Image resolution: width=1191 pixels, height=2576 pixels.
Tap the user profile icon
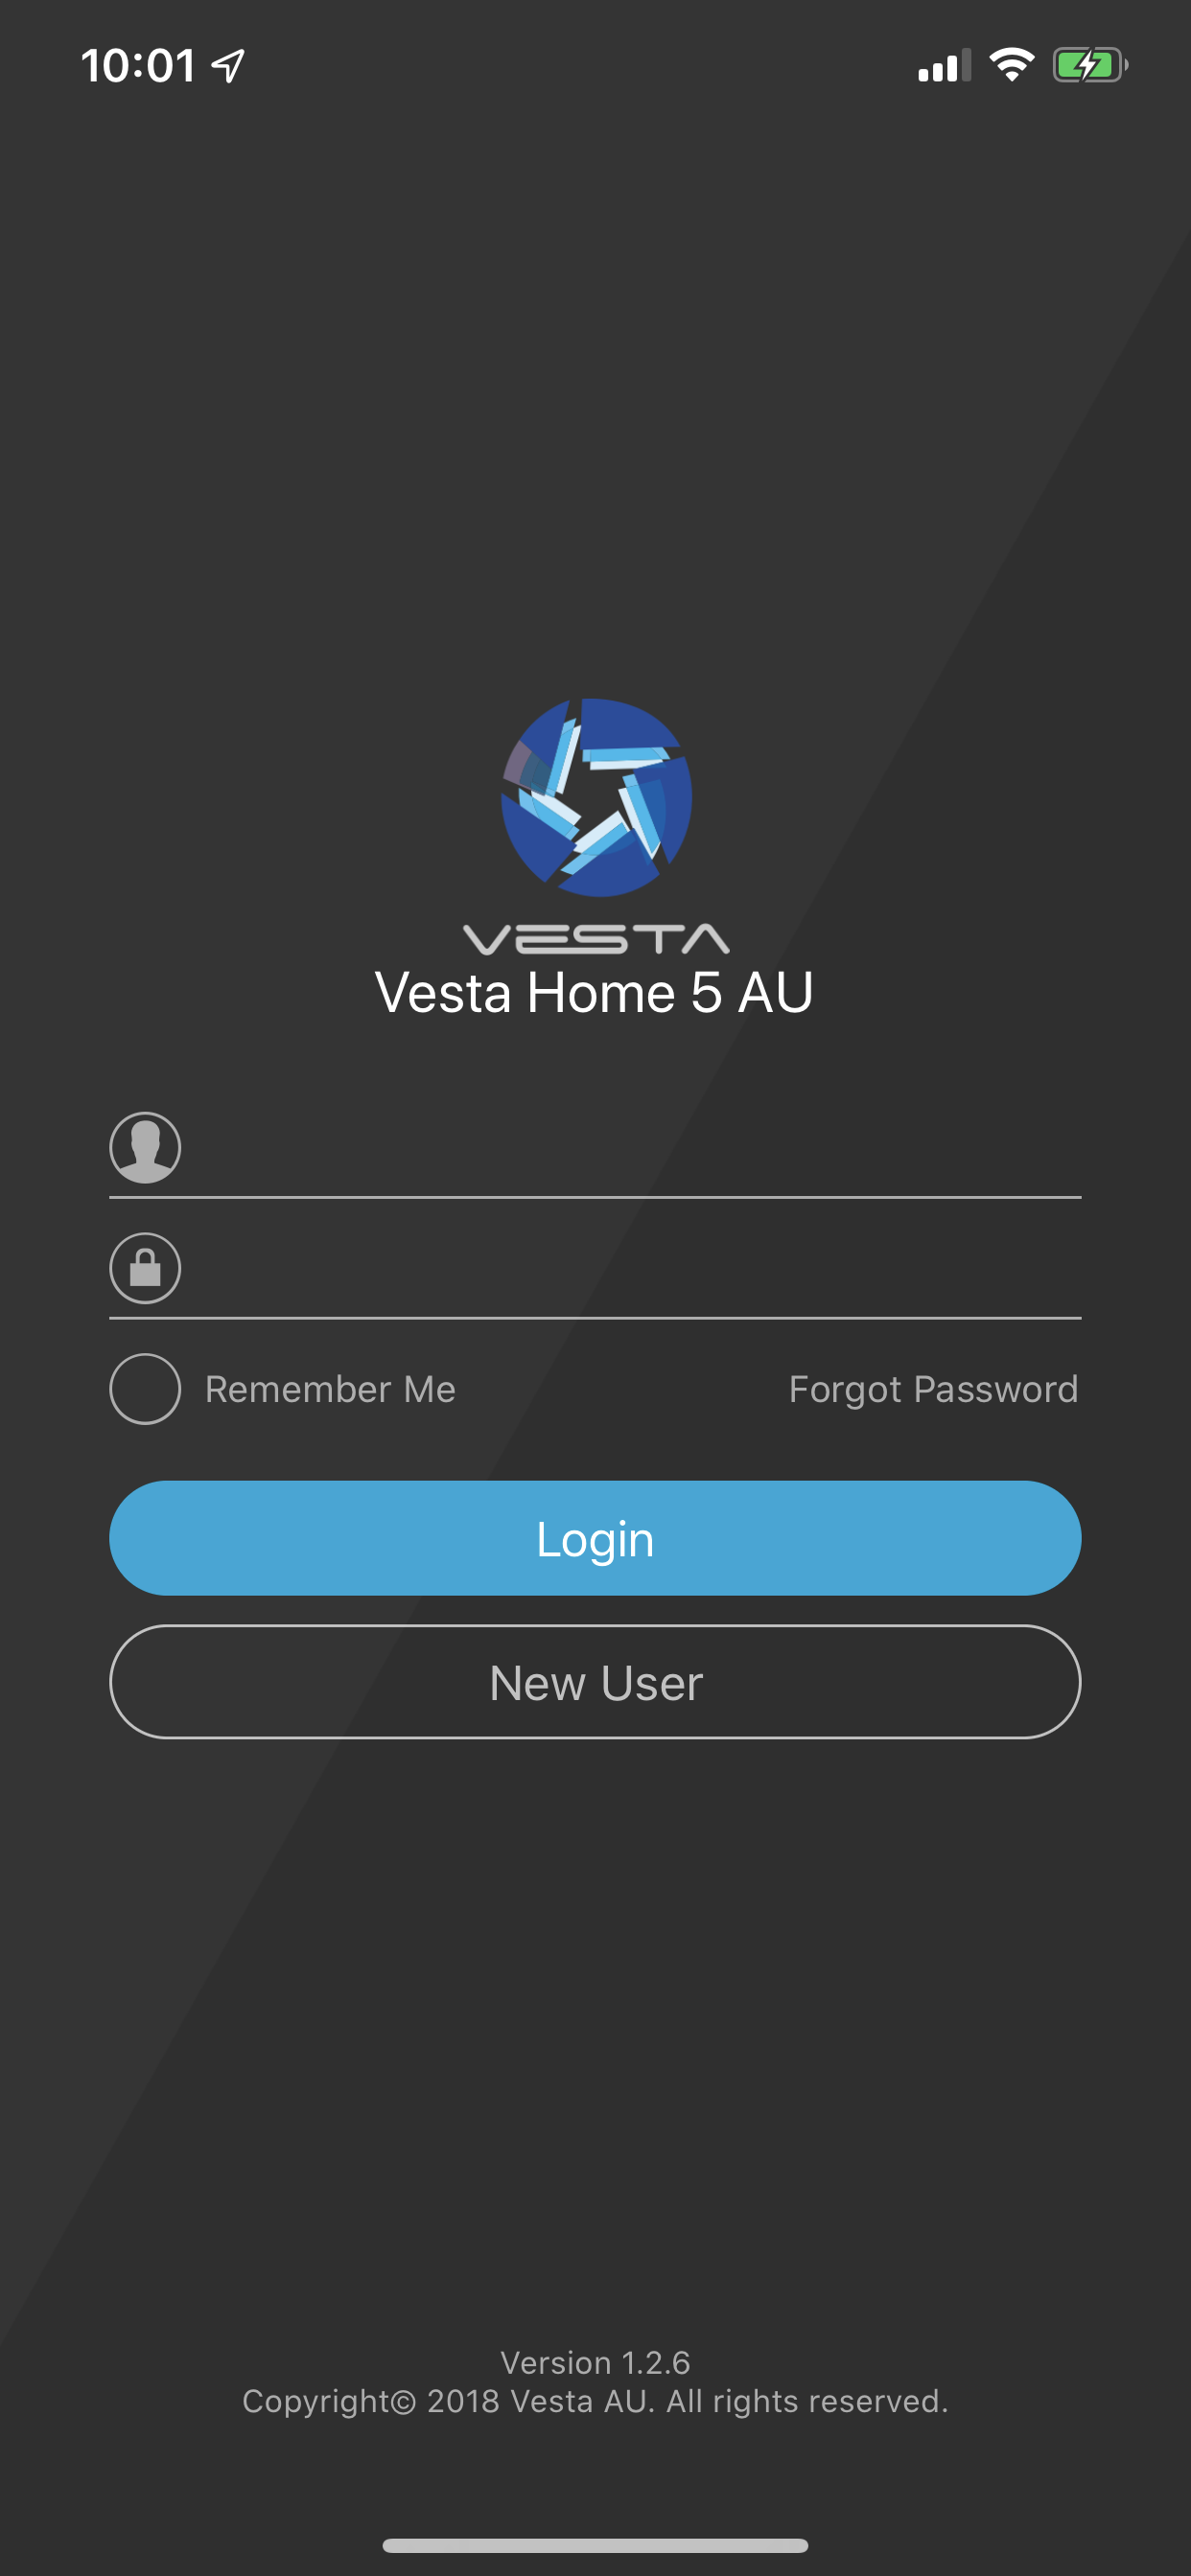click(x=145, y=1147)
